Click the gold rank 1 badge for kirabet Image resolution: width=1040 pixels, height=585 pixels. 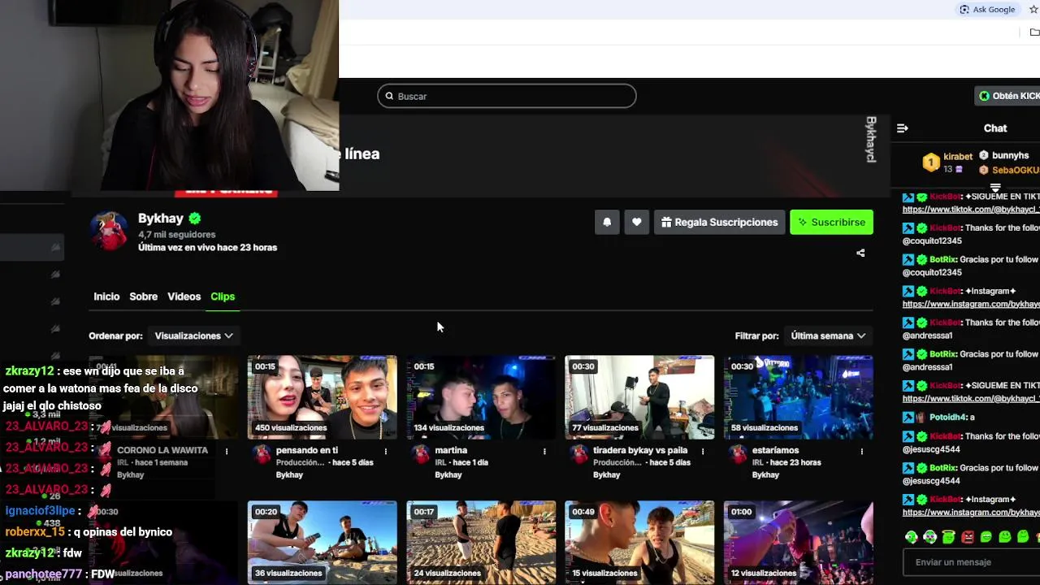click(x=931, y=162)
